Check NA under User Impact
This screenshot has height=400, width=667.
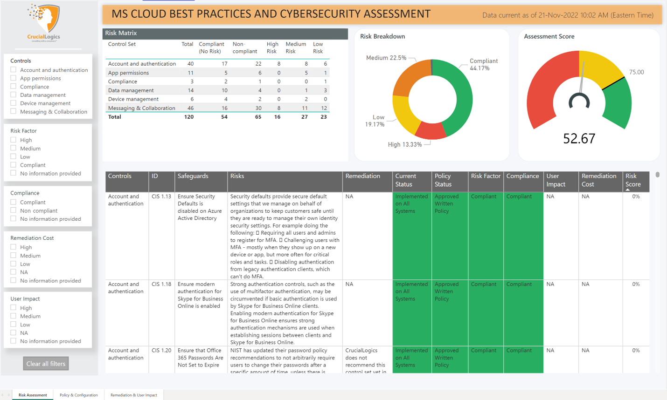(x=14, y=332)
